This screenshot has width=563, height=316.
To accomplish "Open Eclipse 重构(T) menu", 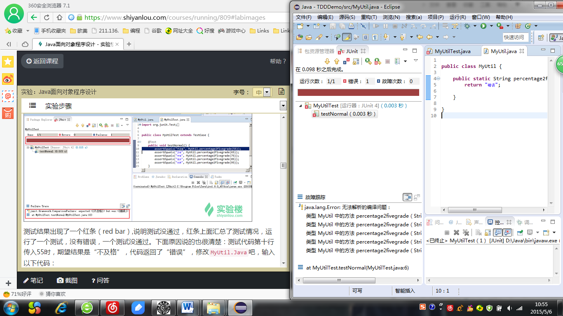I will pos(369,17).
